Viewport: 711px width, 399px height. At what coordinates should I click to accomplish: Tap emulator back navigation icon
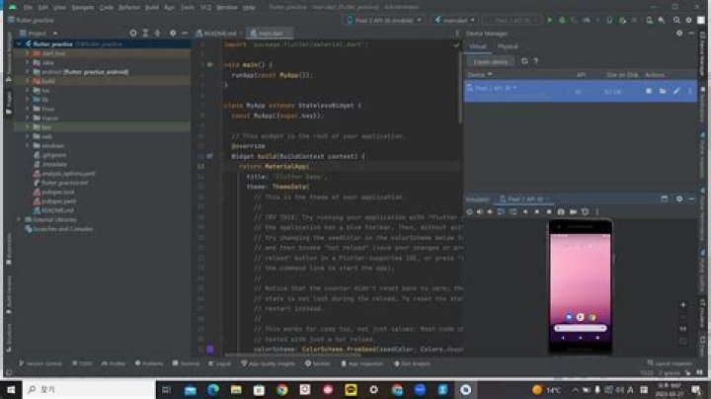pyautogui.click(x=525, y=211)
